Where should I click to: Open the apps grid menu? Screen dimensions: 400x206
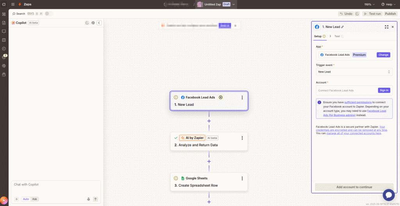click(x=13, y=4)
